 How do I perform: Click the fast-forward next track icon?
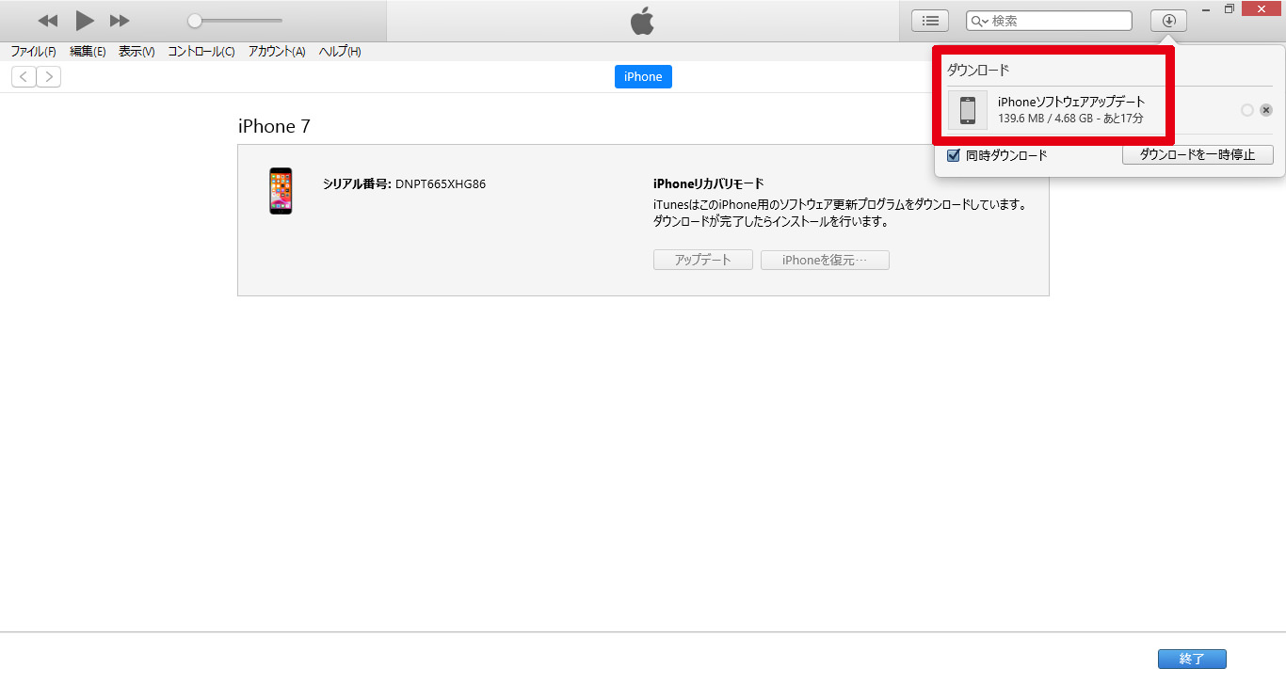point(120,21)
